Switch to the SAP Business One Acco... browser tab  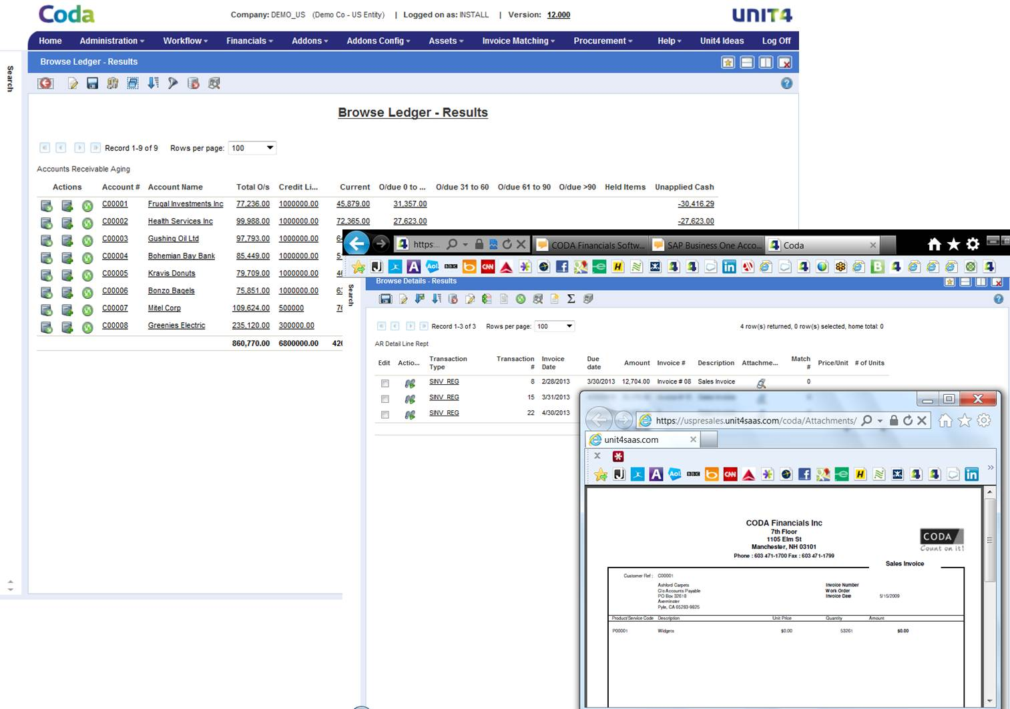[x=708, y=245]
